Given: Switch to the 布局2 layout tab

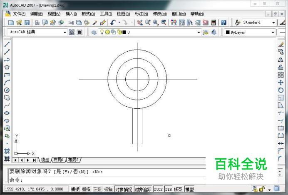Looking at the screenshot, I should coord(73,160).
